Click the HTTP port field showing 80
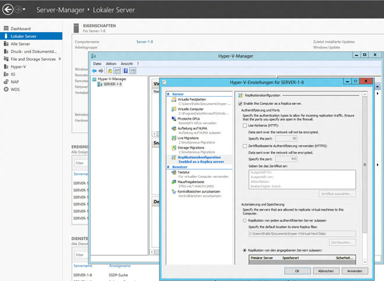Screen dimensions: 384x281 (x=286, y=138)
